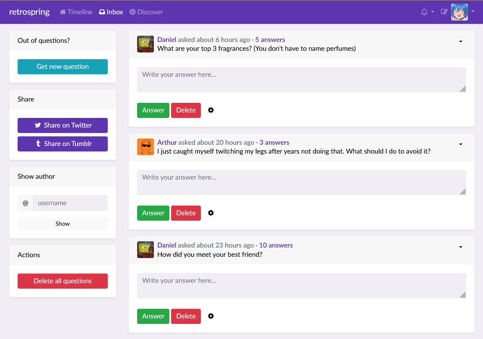Click Answer for the twitching legs question
Image resolution: width=483 pixels, height=339 pixels.
(x=153, y=213)
